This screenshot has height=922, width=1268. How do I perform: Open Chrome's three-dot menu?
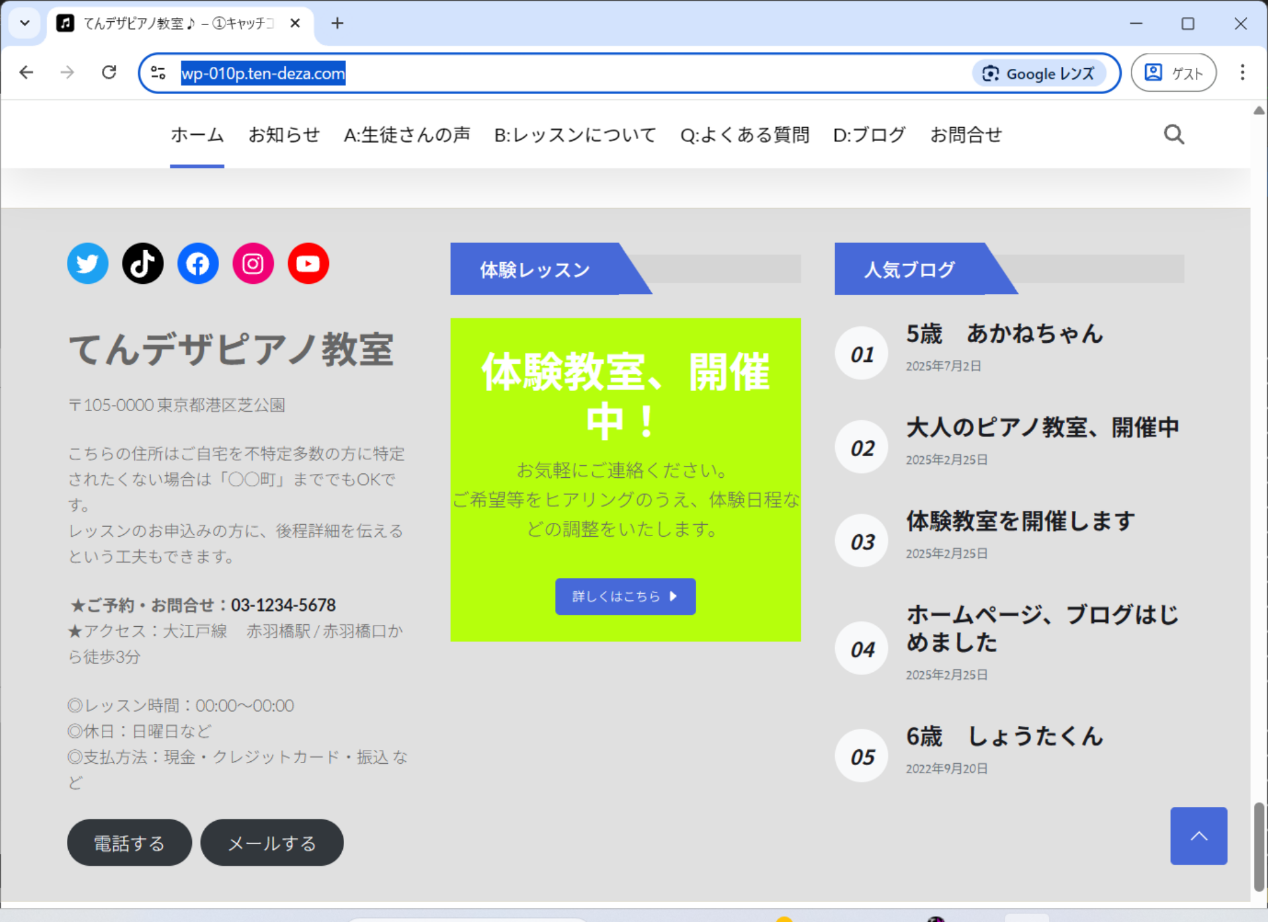1242,73
